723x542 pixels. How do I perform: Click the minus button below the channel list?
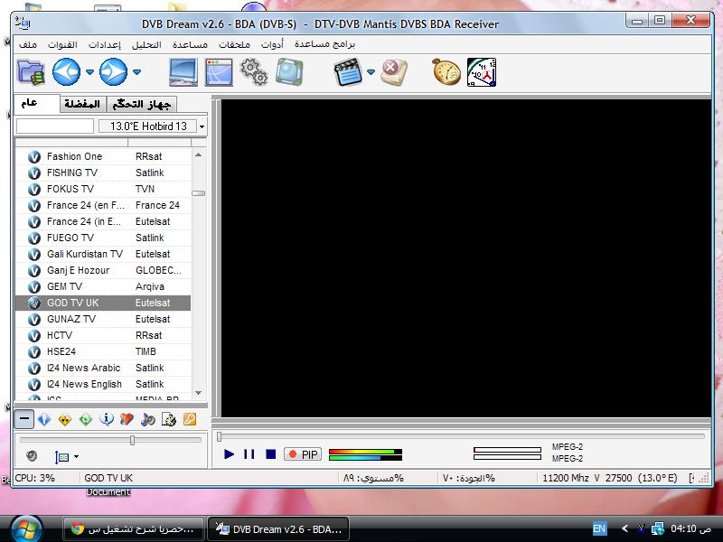(24, 419)
